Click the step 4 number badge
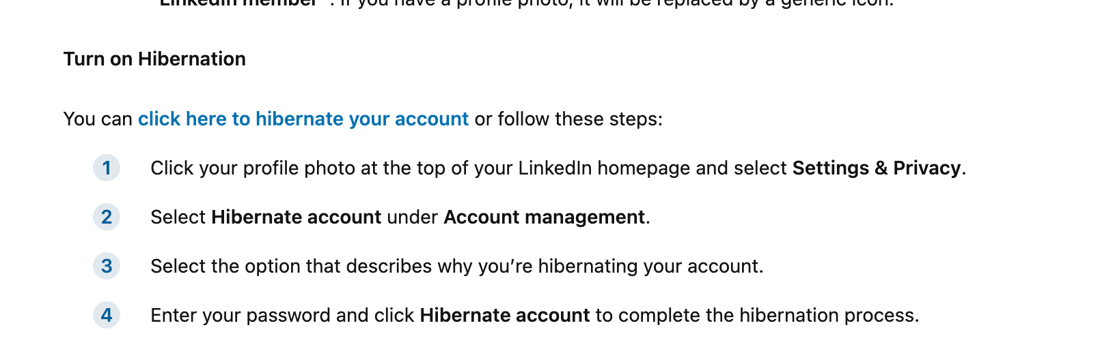The image size is (1100, 364). (x=107, y=315)
